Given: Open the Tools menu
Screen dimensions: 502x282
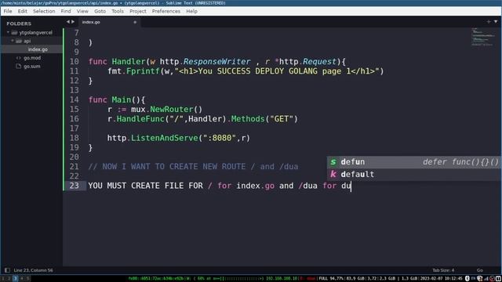Looking at the screenshot, I should 118,11.
